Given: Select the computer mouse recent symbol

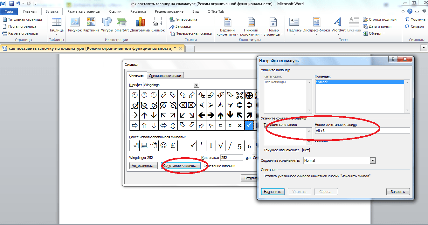Looking at the screenshot, I should click(154, 146).
